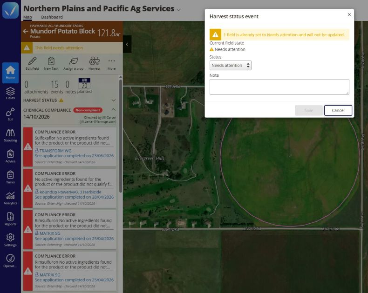Click the April 20 planted calendar icon
Viewport: 368px width, 293px height.
pos(84,83)
